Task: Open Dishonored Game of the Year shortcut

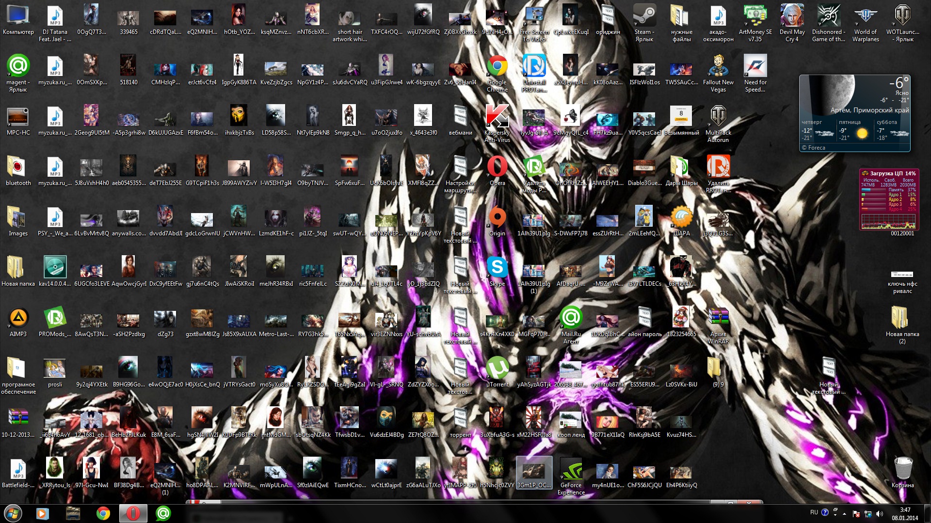Action: (x=829, y=24)
